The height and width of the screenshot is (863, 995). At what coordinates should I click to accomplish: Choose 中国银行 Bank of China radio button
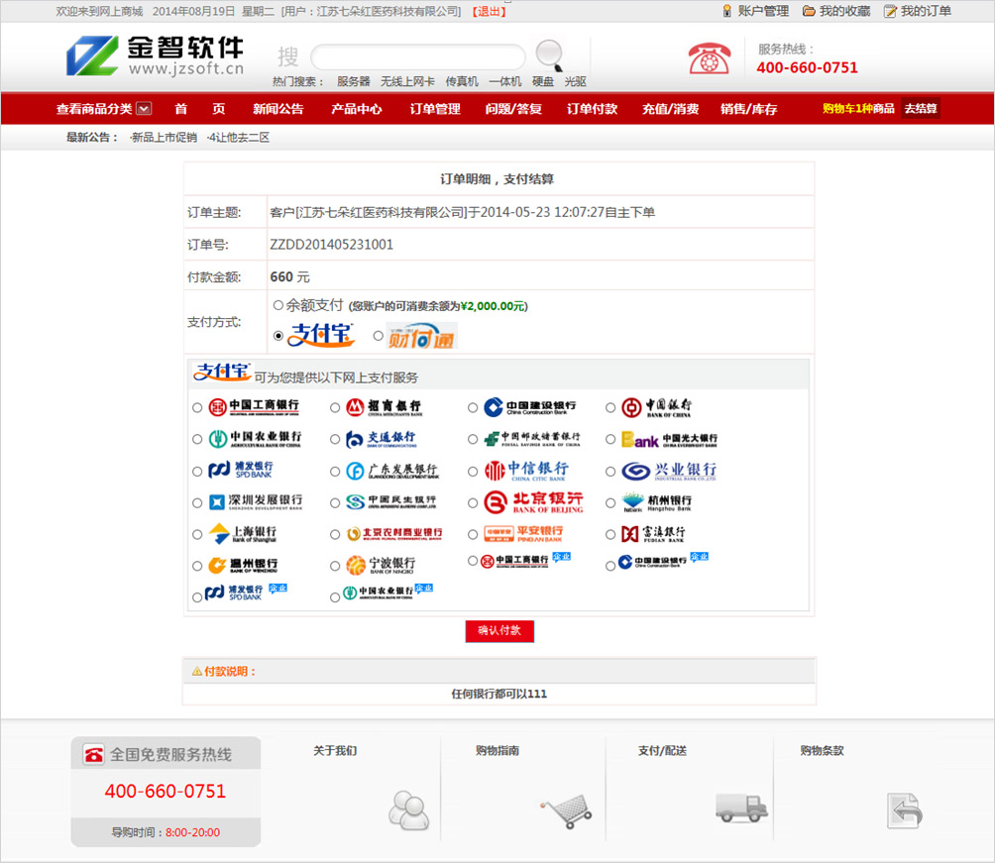tap(610, 408)
